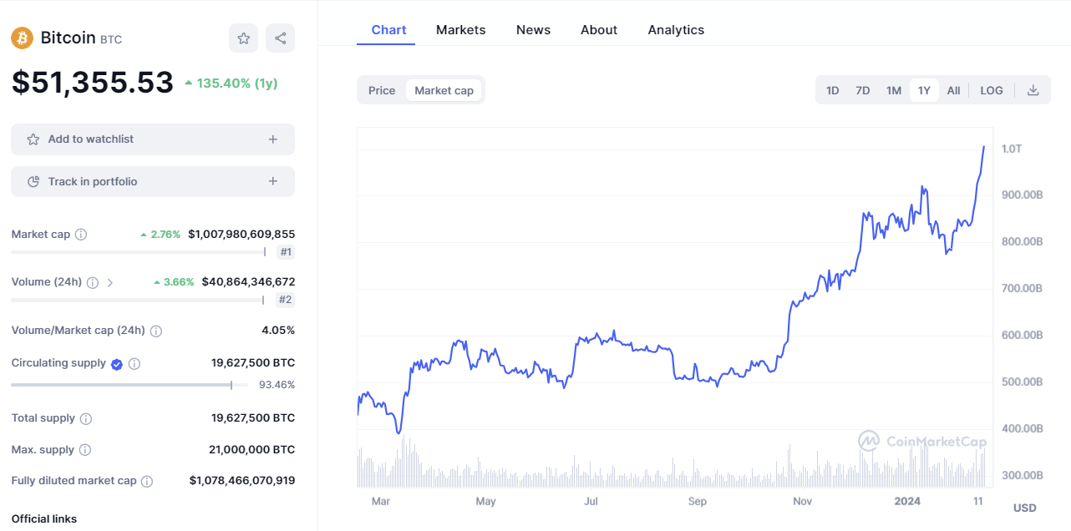Click the Fully diluted market cap info icon
The image size is (1071, 531).
(147, 481)
